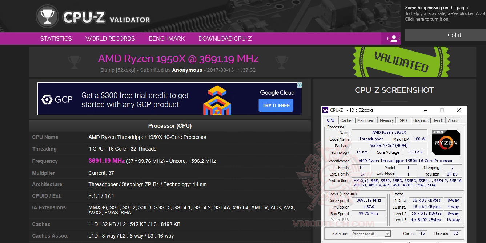486x243 pixels.
Task: Open the BENCHMARK menu item
Action: 166,38
